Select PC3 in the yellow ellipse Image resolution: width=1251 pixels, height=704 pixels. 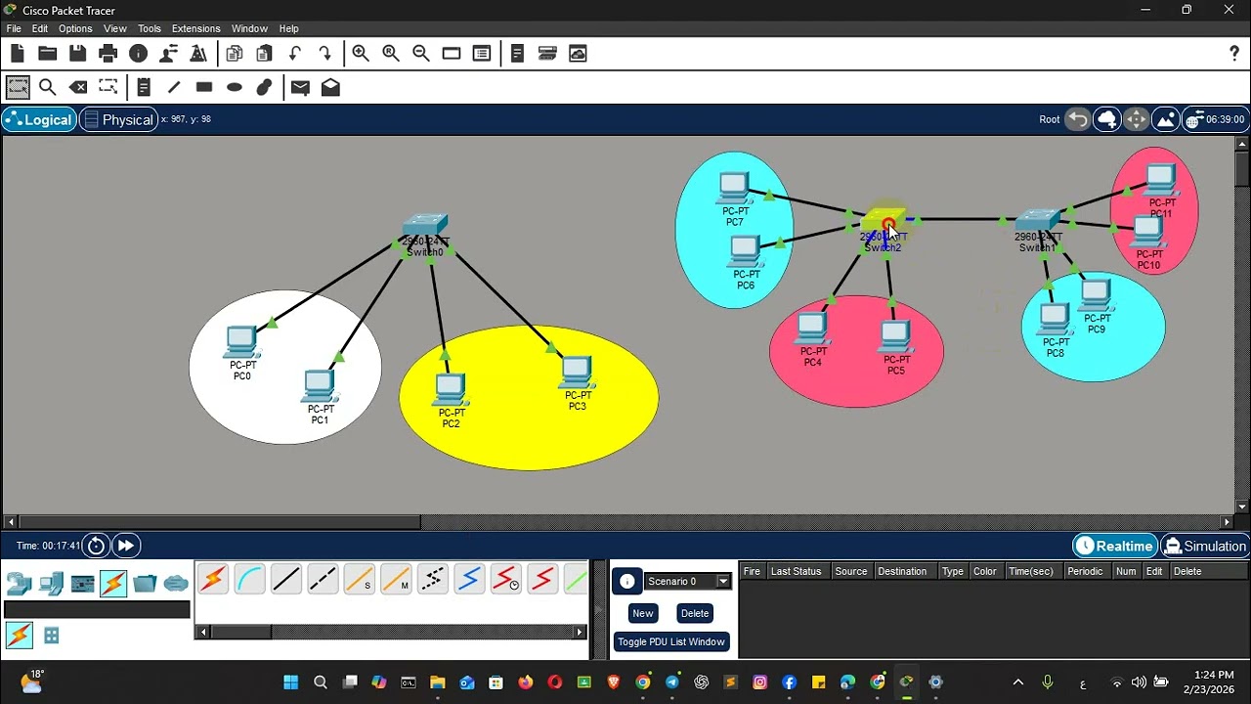pos(577,373)
